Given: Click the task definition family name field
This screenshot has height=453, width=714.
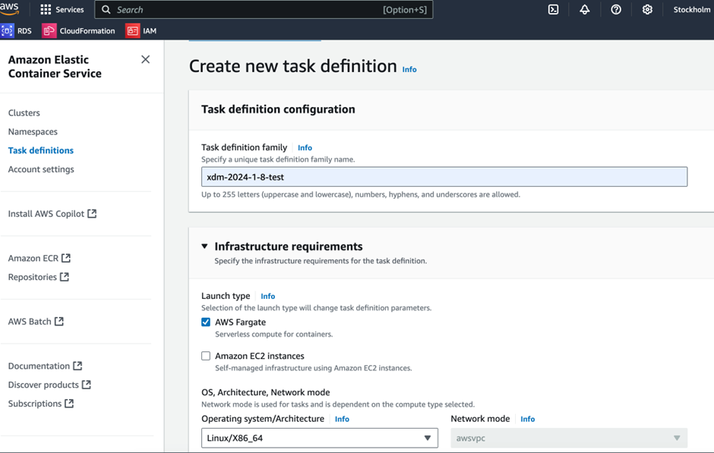Looking at the screenshot, I should (444, 177).
